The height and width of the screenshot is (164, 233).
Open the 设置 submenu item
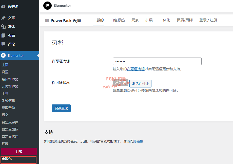pyautogui.click(x=5, y=72)
